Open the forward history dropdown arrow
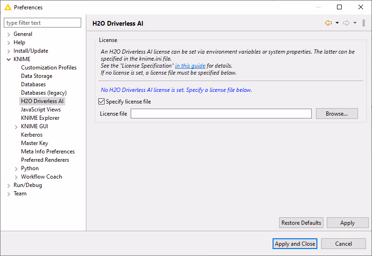The height and width of the screenshot is (256, 372). point(355,23)
